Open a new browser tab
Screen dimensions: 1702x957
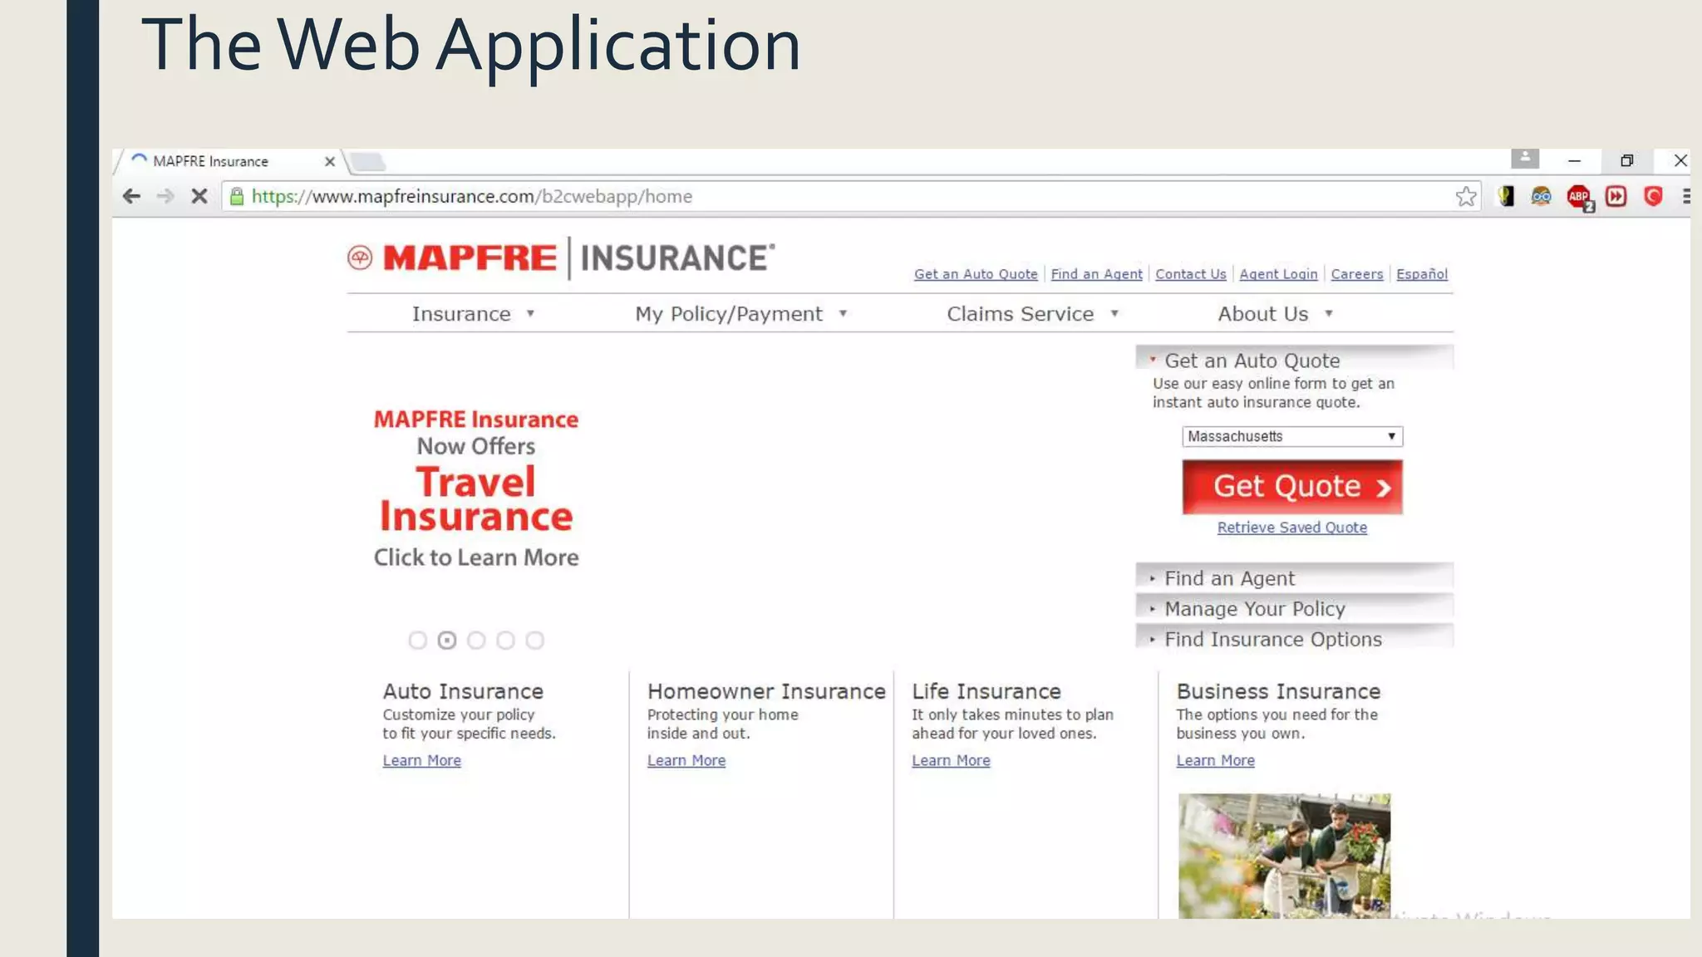coord(367,161)
